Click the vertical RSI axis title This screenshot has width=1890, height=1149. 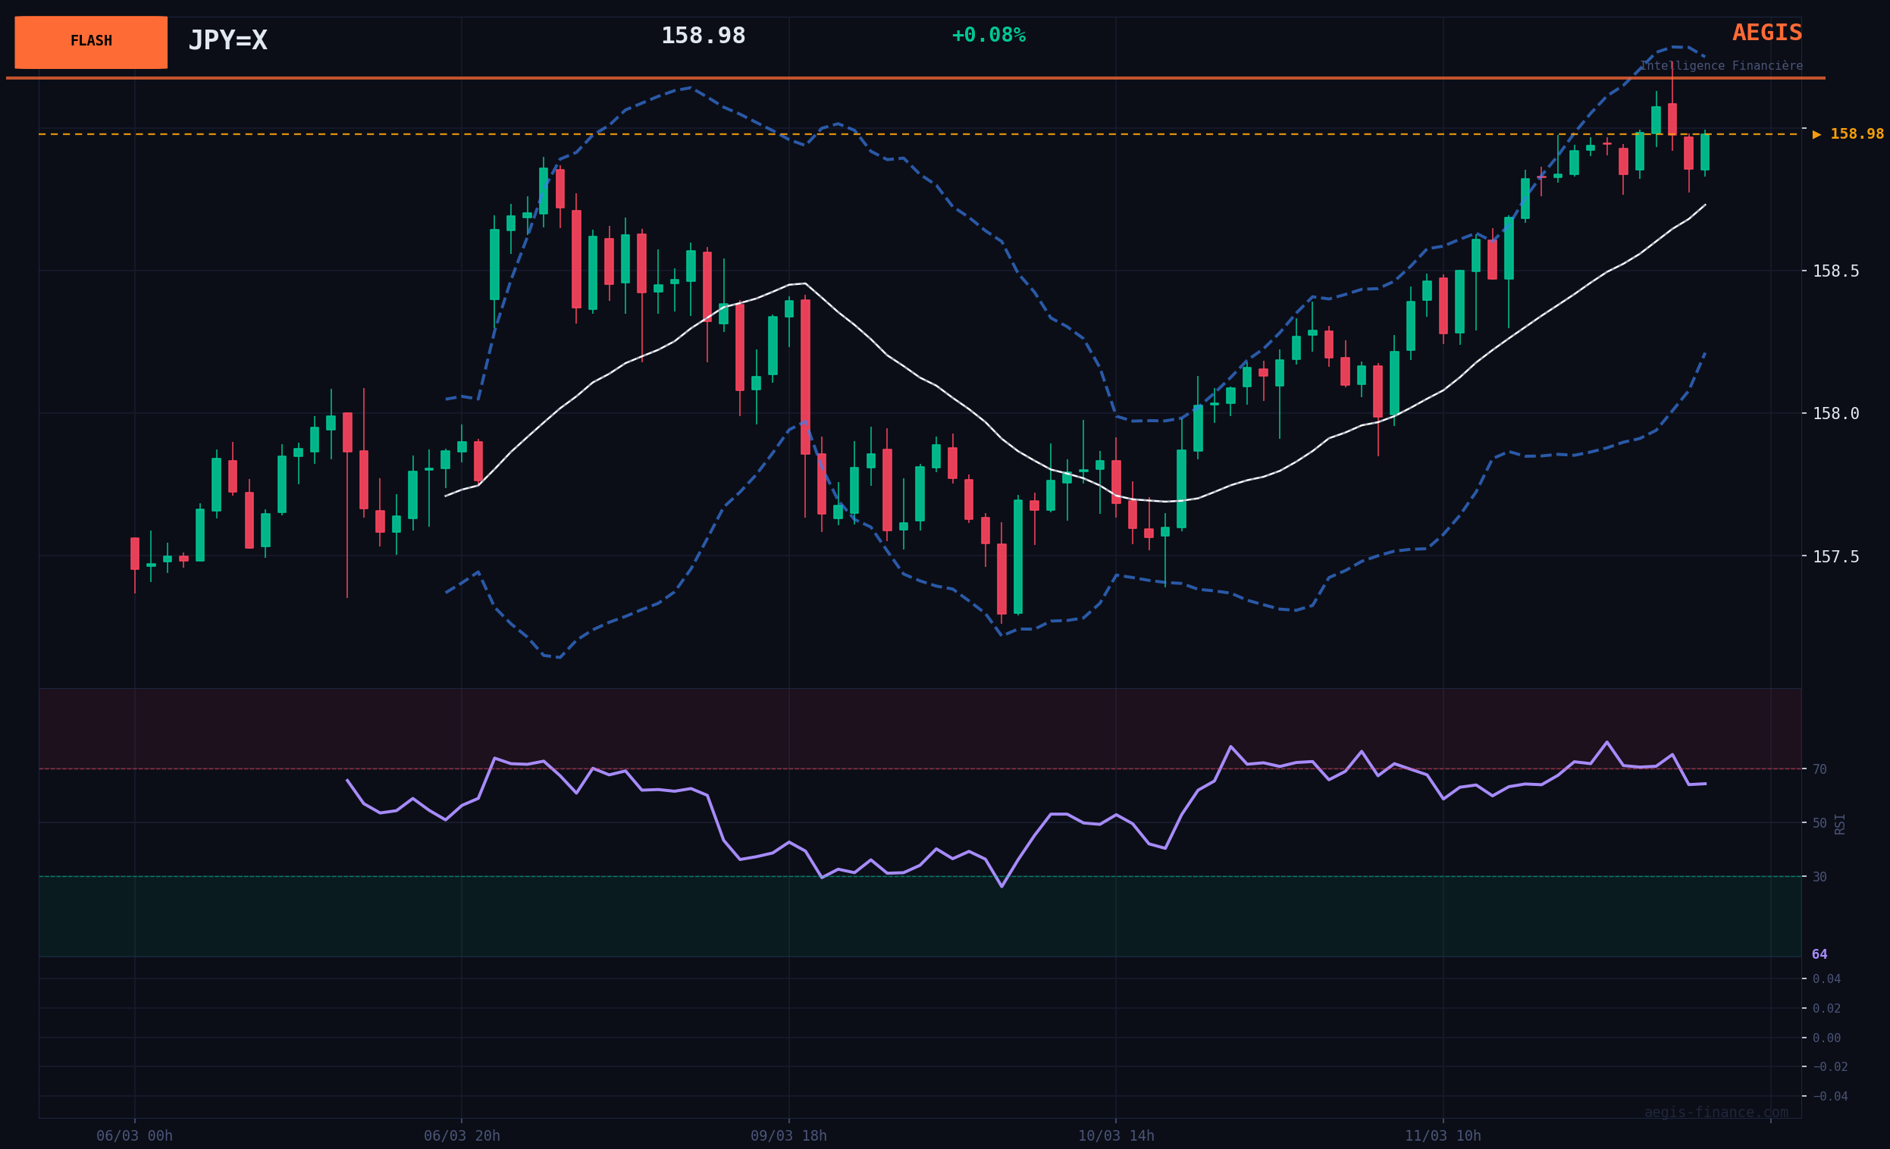(1839, 824)
